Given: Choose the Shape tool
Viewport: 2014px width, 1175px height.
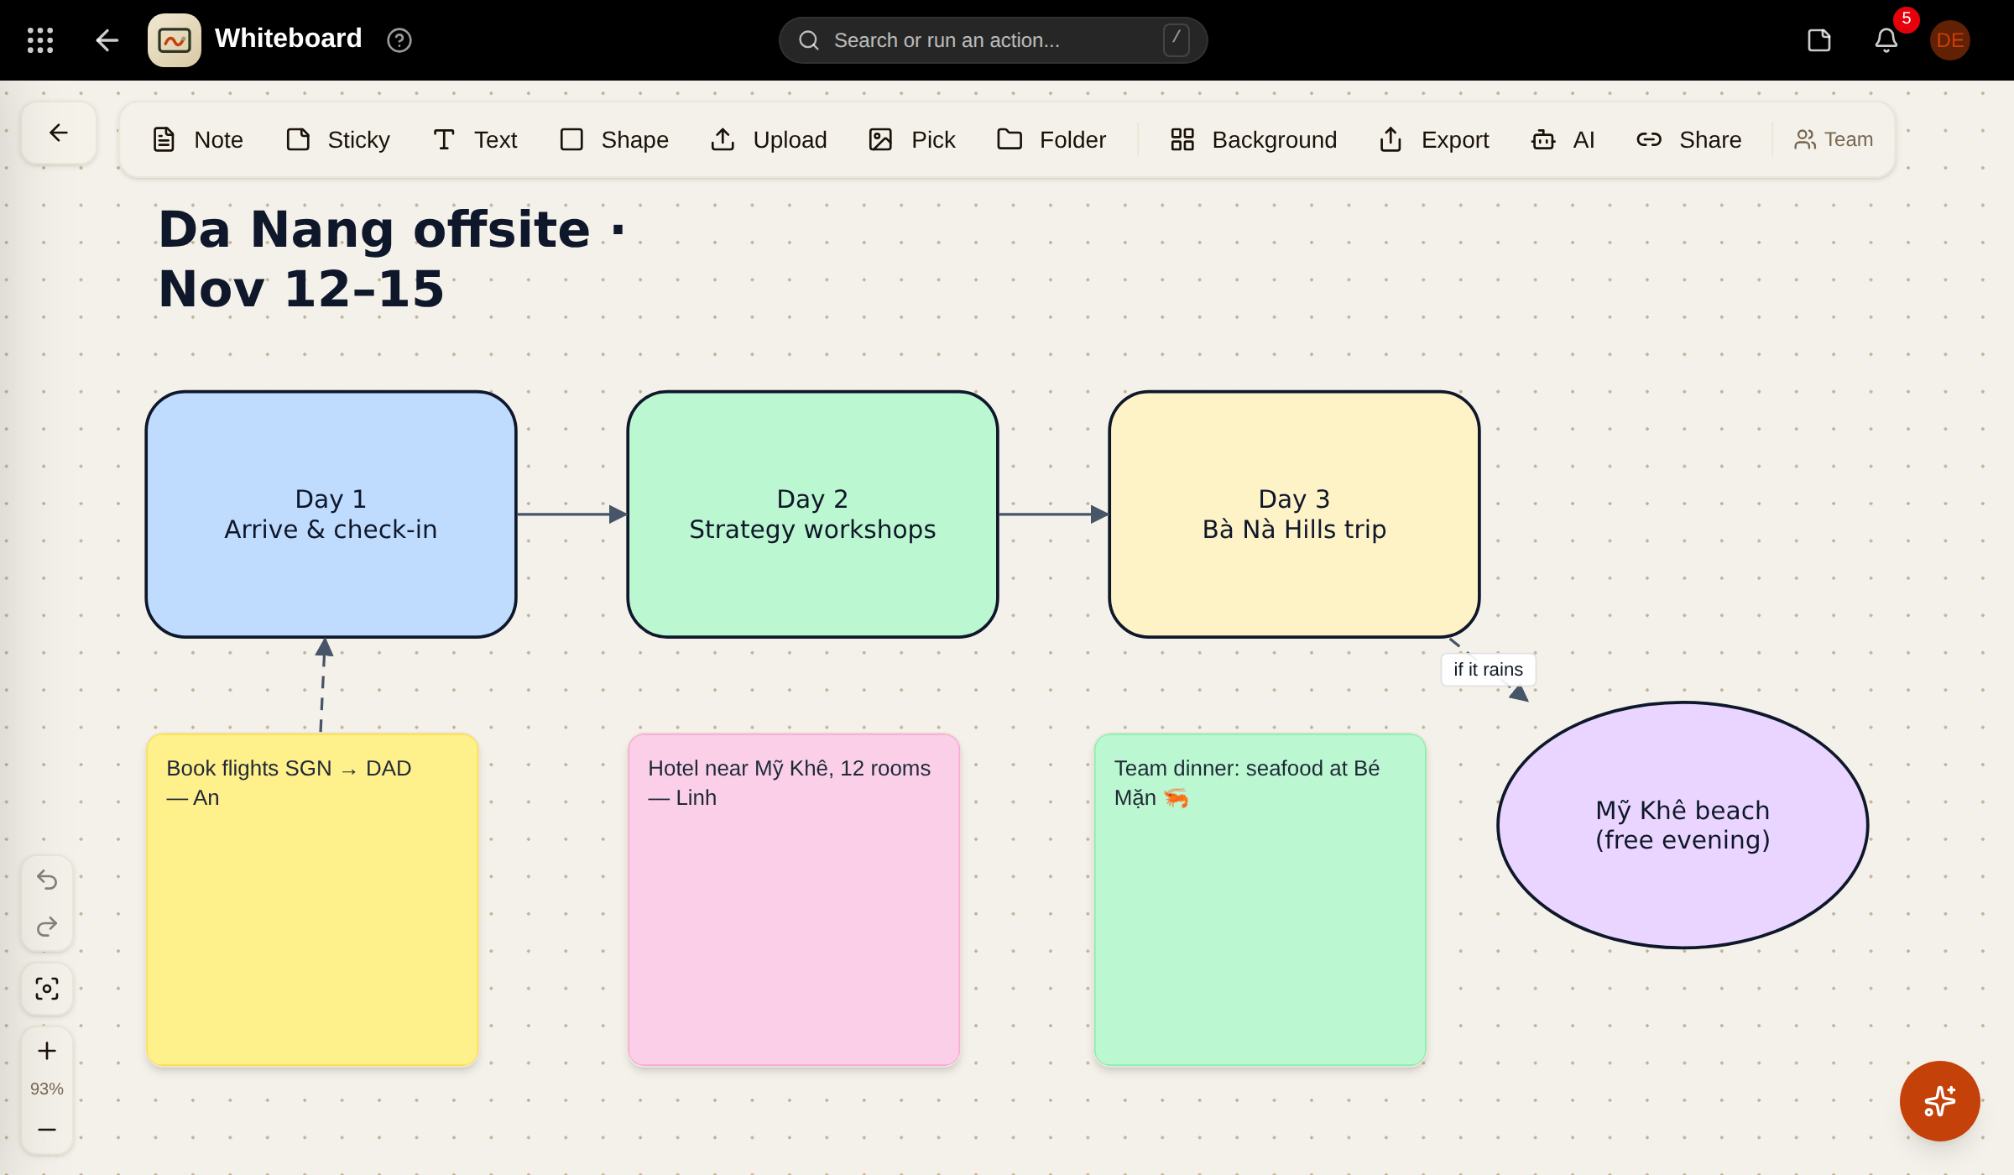Looking at the screenshot, I should [614, 139].
